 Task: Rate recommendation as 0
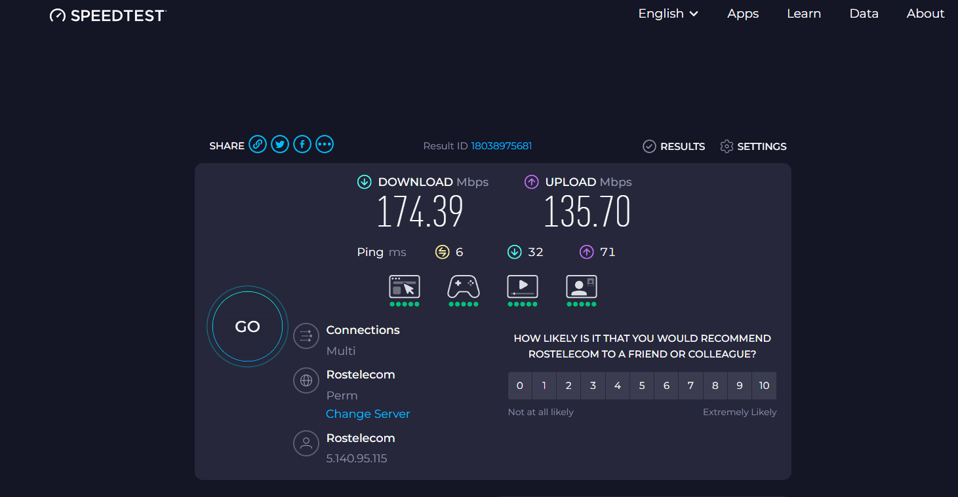(520, 386)
